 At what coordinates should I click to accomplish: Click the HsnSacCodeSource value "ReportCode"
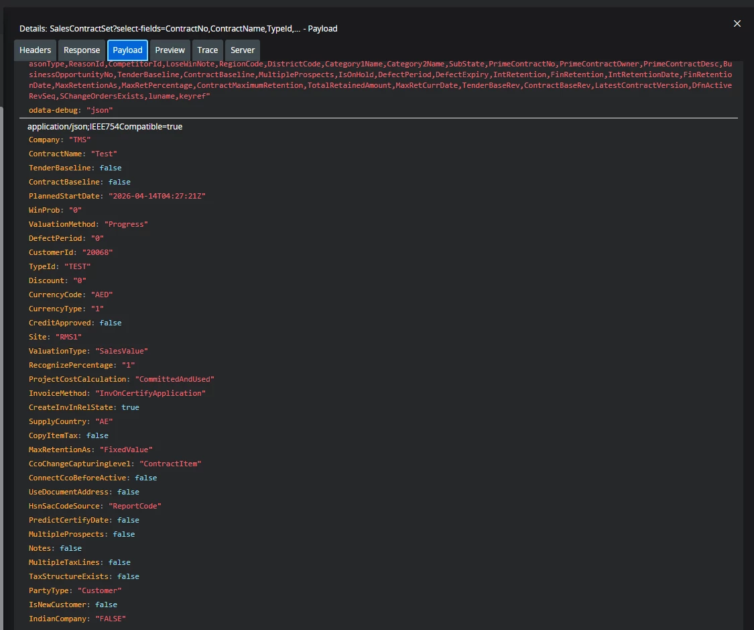pos(135,507)
